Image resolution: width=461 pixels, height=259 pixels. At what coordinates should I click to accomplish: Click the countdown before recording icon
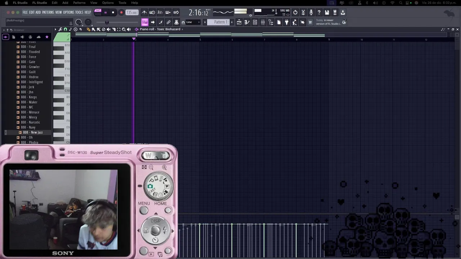(160, 13)
